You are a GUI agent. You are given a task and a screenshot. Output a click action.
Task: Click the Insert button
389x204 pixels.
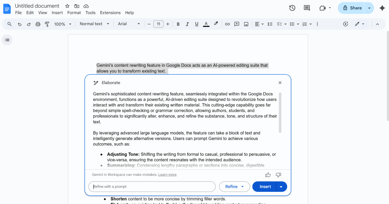pos(265,187)
